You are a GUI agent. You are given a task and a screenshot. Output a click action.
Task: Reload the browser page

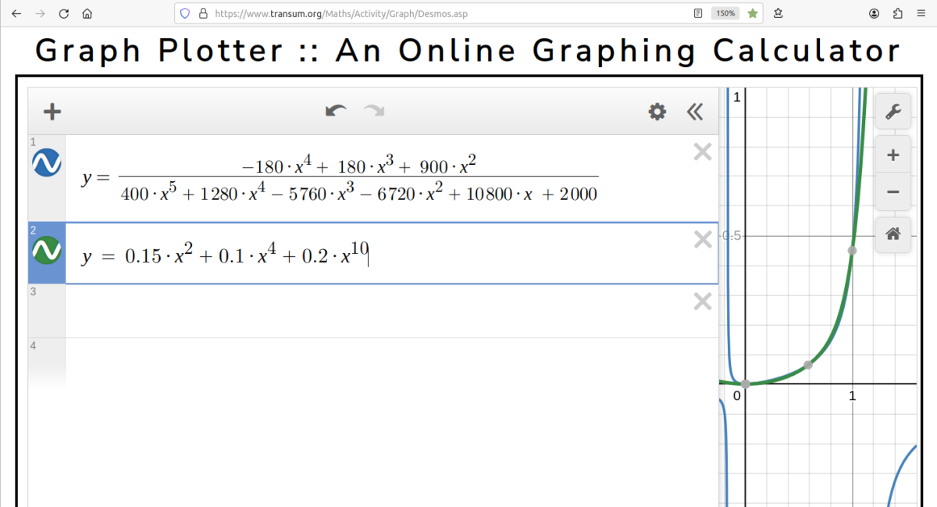click(x=64, y=13)
